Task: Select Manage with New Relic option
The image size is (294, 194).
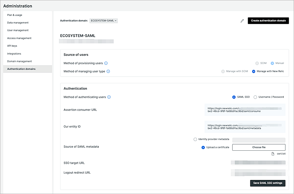Action: tap(254, 71)
